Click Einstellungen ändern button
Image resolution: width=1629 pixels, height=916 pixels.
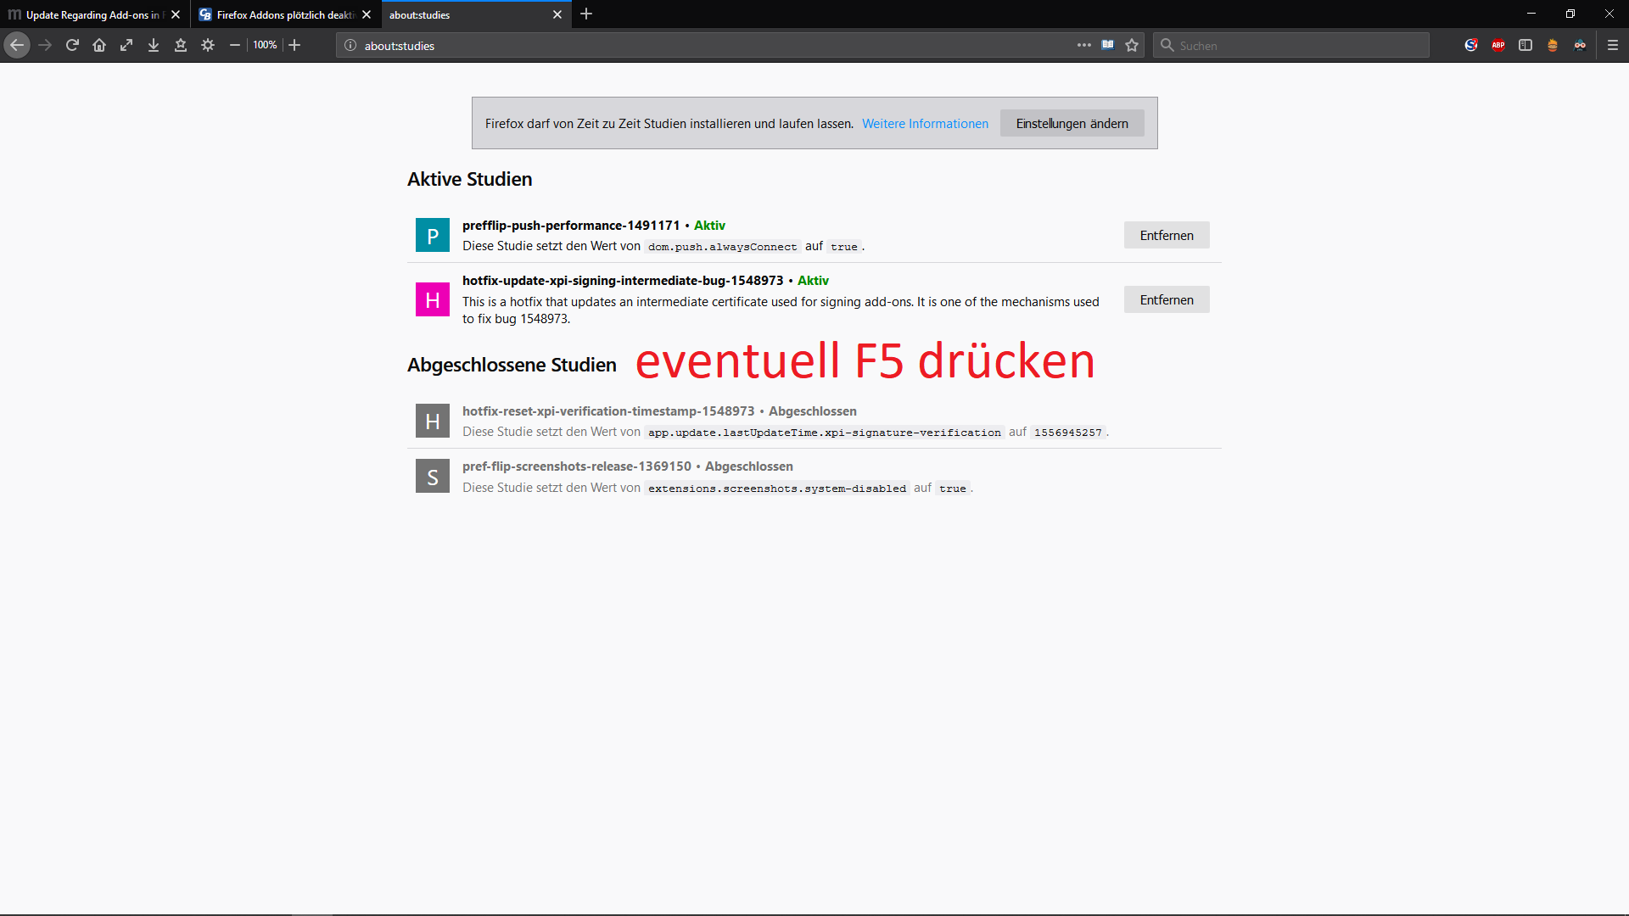click(1072, 123)
